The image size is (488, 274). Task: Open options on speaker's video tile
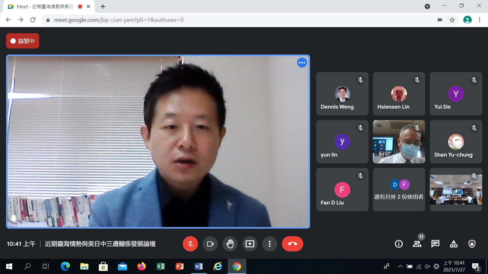[302, 63]
